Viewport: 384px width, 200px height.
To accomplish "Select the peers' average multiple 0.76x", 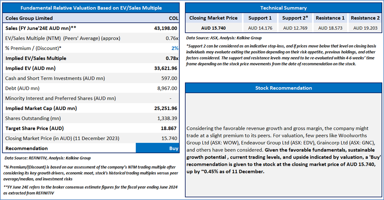I will [172, 38].
